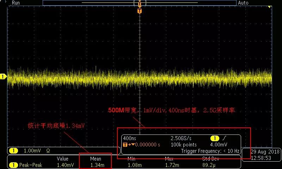Viewport: 282px width, 169px height.
Task: Select the Peak-Peak measurement label
Action: pyautogui.click(x=31, y=165)
